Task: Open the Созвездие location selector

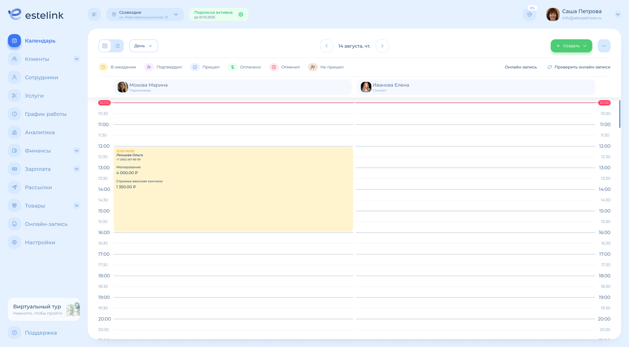Action: 145,14
